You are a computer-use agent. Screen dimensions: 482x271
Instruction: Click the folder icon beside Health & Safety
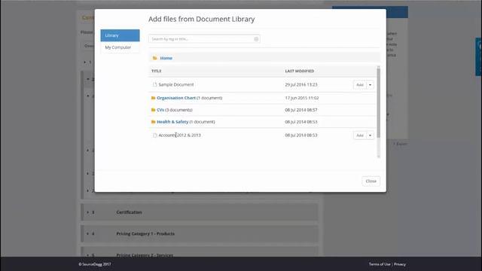[x=153, y=122]
